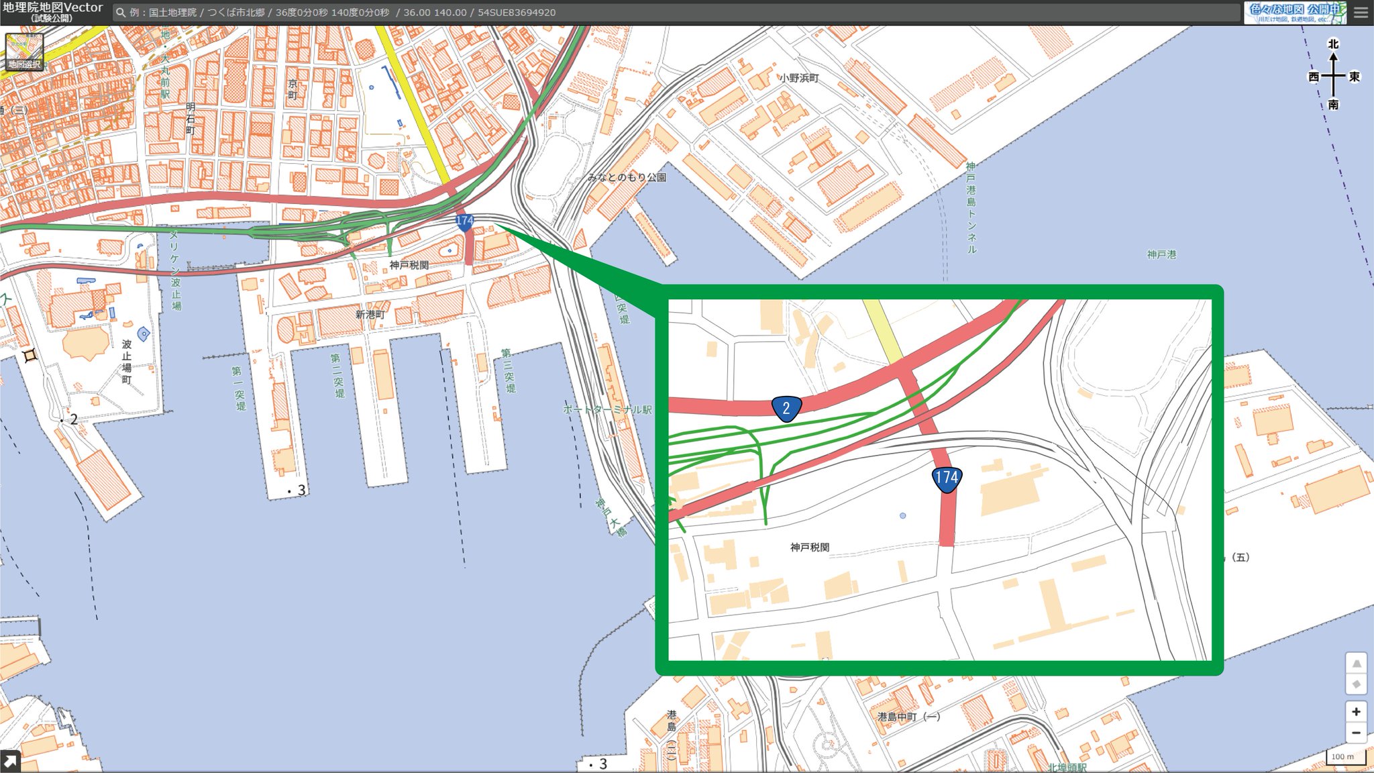Click the 100 m scale bar
Screen dimensions: 1374x773
tap(1345, 756)
